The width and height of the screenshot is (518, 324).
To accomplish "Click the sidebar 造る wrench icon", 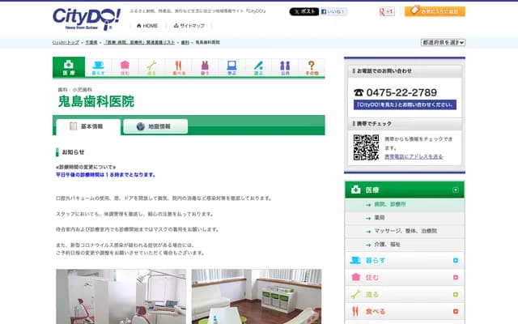I will (355, 294).
